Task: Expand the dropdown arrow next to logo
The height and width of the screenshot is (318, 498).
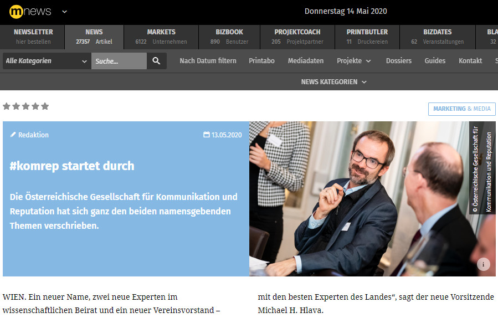Action: [64, 12]
